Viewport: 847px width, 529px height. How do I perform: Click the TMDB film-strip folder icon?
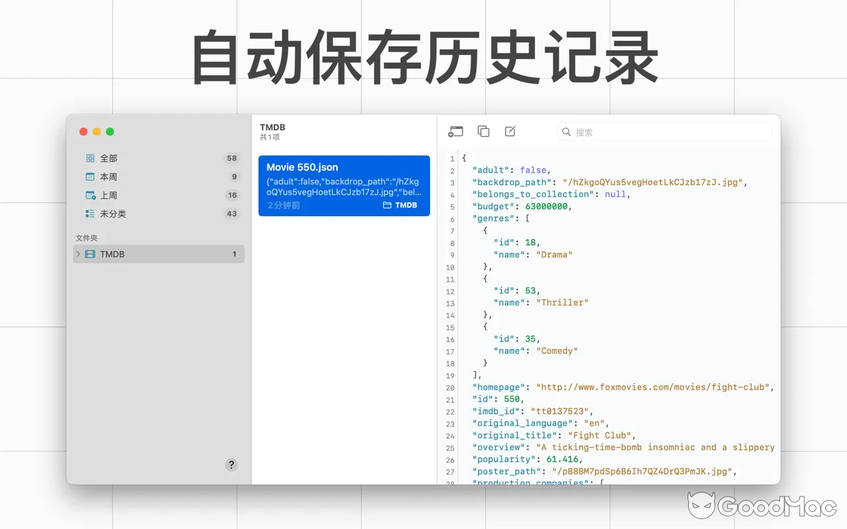point(89,254)
